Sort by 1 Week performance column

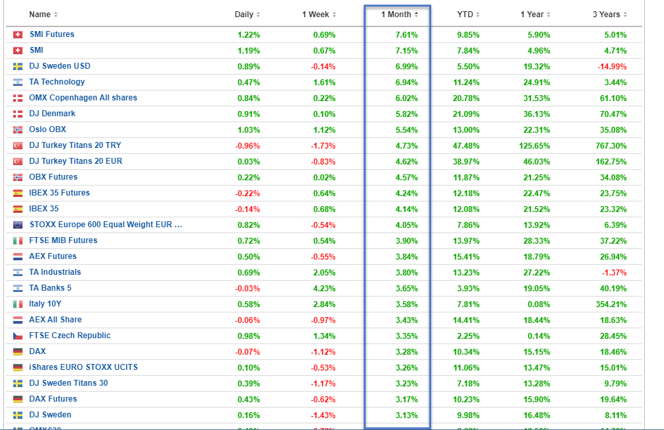click(x=319, y=15)
